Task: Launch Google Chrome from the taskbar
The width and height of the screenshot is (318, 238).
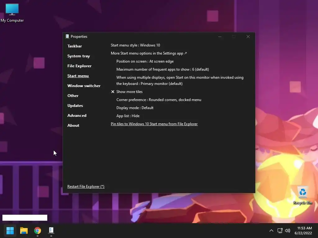Action: (x=38, y=231)
